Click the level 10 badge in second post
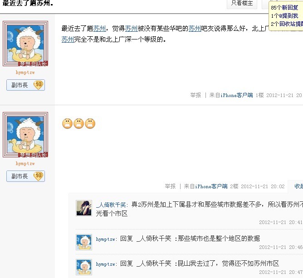Viewport: 303px width, 278px height. tap(38, 176)
